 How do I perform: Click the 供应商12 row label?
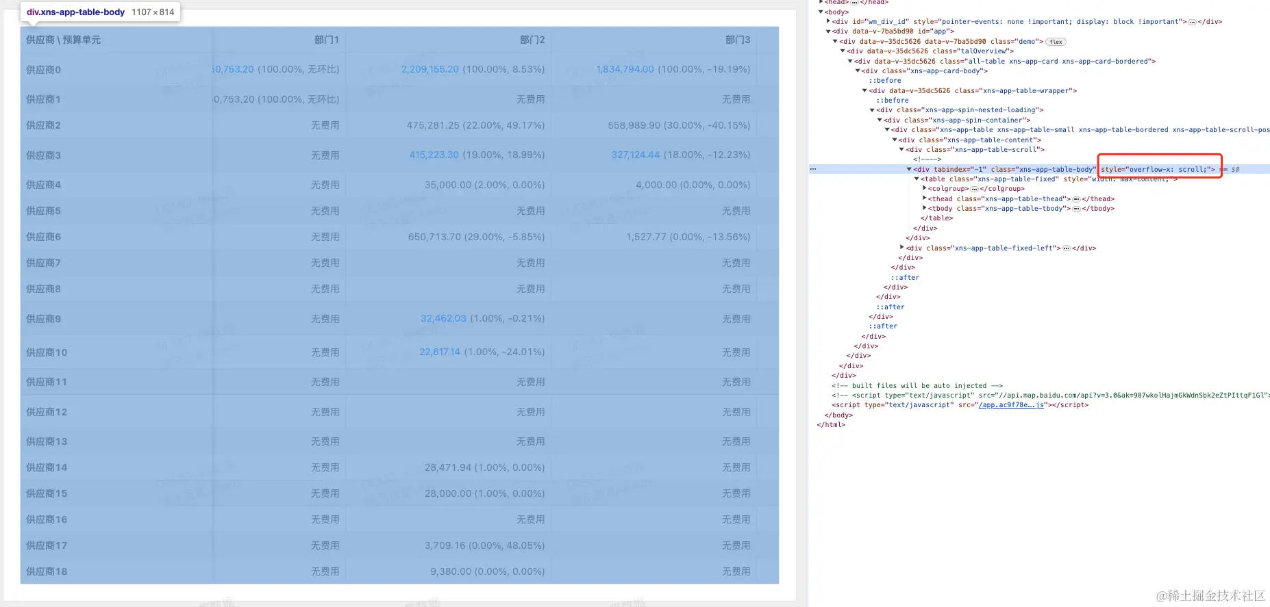pyautogui.click(x=47, y=412)
